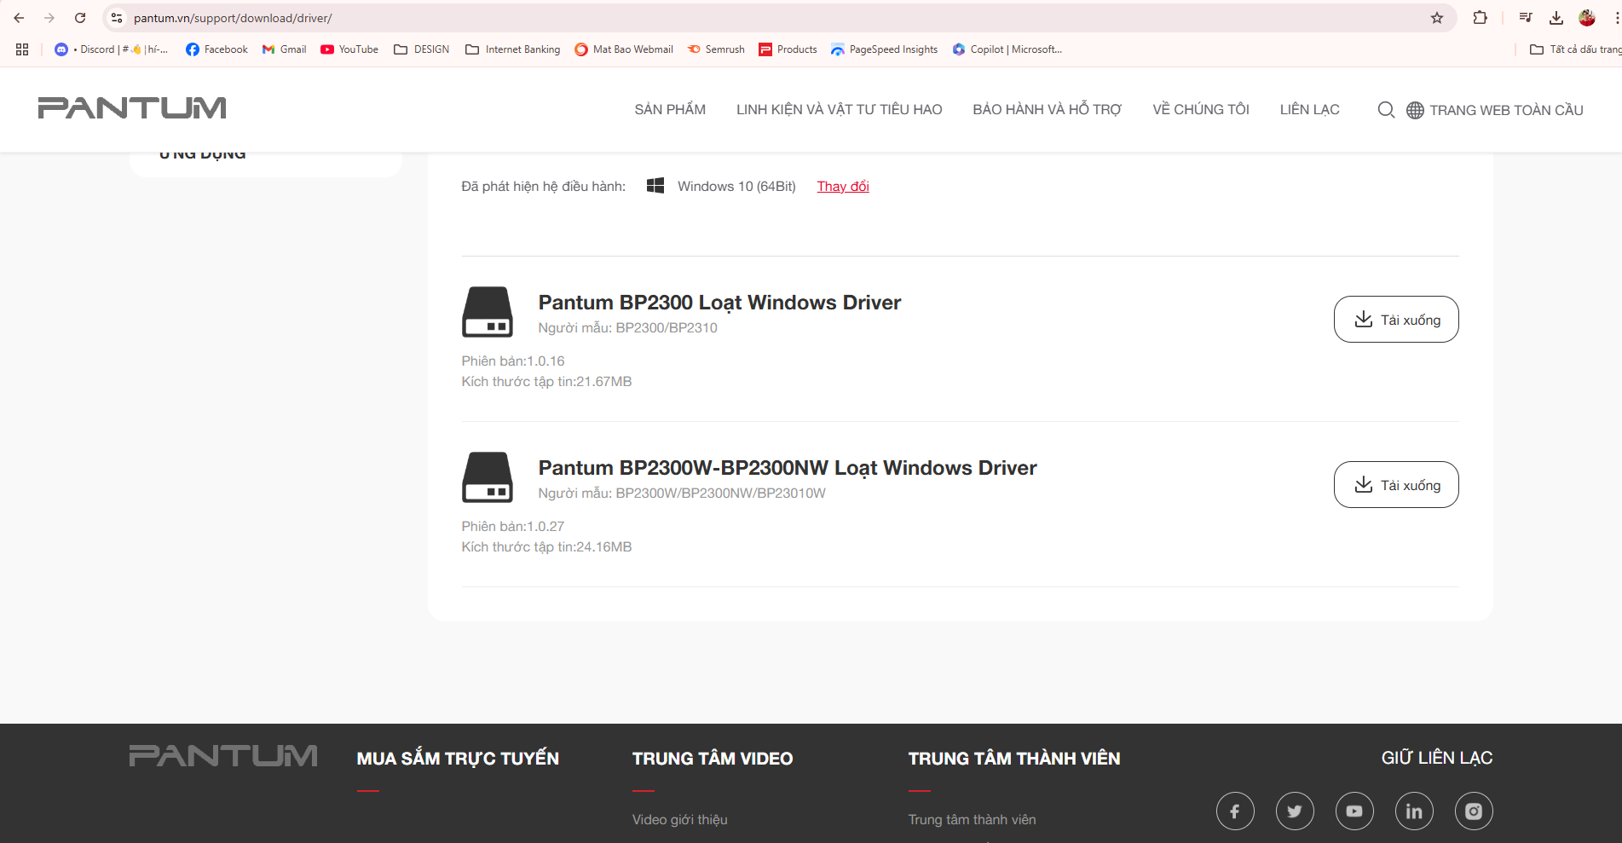Screen dimensions: 1622x843
Task: Open Chrome downloads icon in toolbar
Action: click(1556, 18)
